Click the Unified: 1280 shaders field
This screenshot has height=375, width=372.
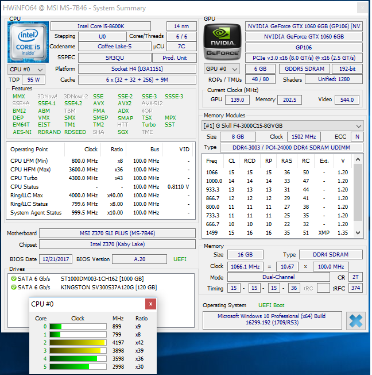click(334, 79)
